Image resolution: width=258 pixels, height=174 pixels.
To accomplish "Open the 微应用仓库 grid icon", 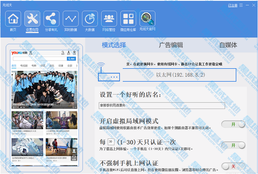I will (128, 19).
